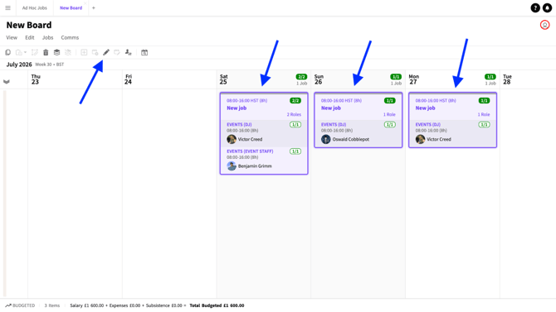Image resolution: width=556 pixels, height=312 pixels.
Task: Click the 1/1 badge in Mon header
Action: point(490,77)
